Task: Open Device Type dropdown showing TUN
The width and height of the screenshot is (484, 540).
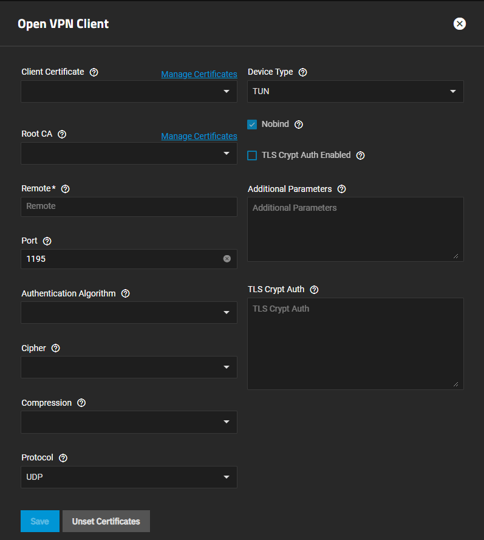Action: [x=356, y=91]
